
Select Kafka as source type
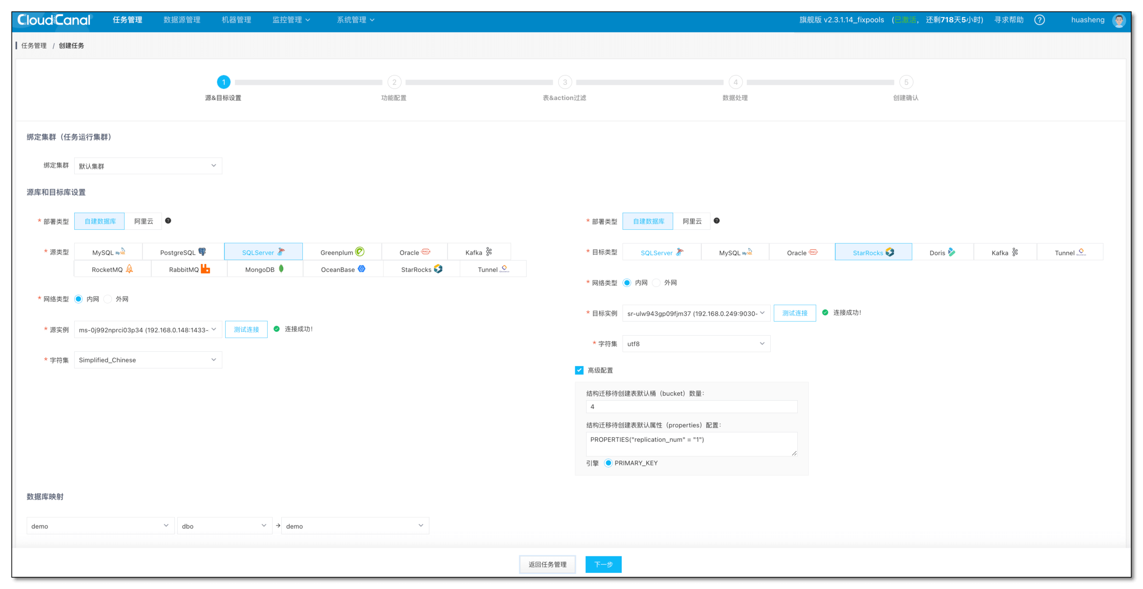point(479,252)
